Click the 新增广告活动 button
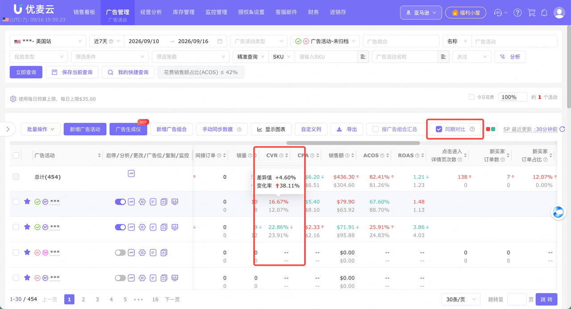This screenshot has height=309, width=571. (85, 129)
